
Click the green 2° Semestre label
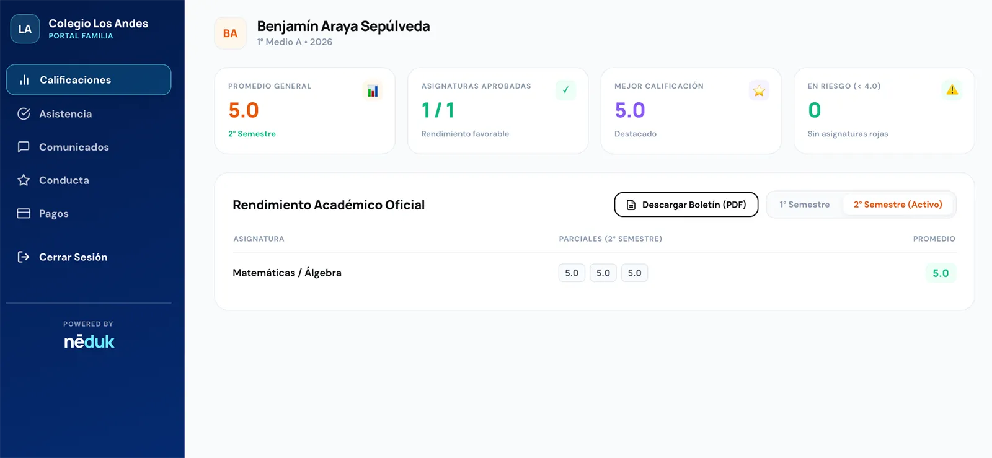pos(252,134)
